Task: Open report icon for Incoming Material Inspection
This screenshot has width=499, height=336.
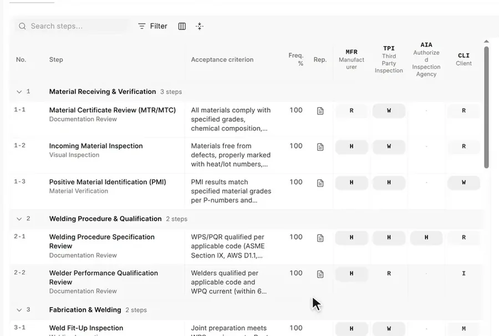Action: click(320, 147)
